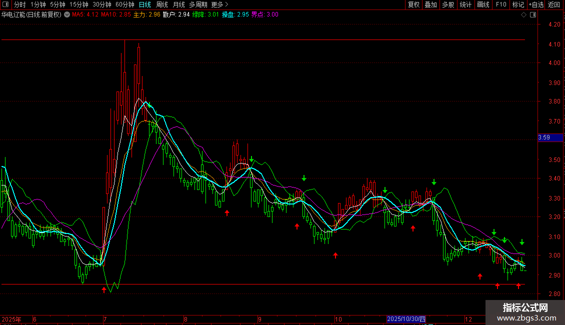
Task: Click the 3.80 price axis label
Action: 554,101
